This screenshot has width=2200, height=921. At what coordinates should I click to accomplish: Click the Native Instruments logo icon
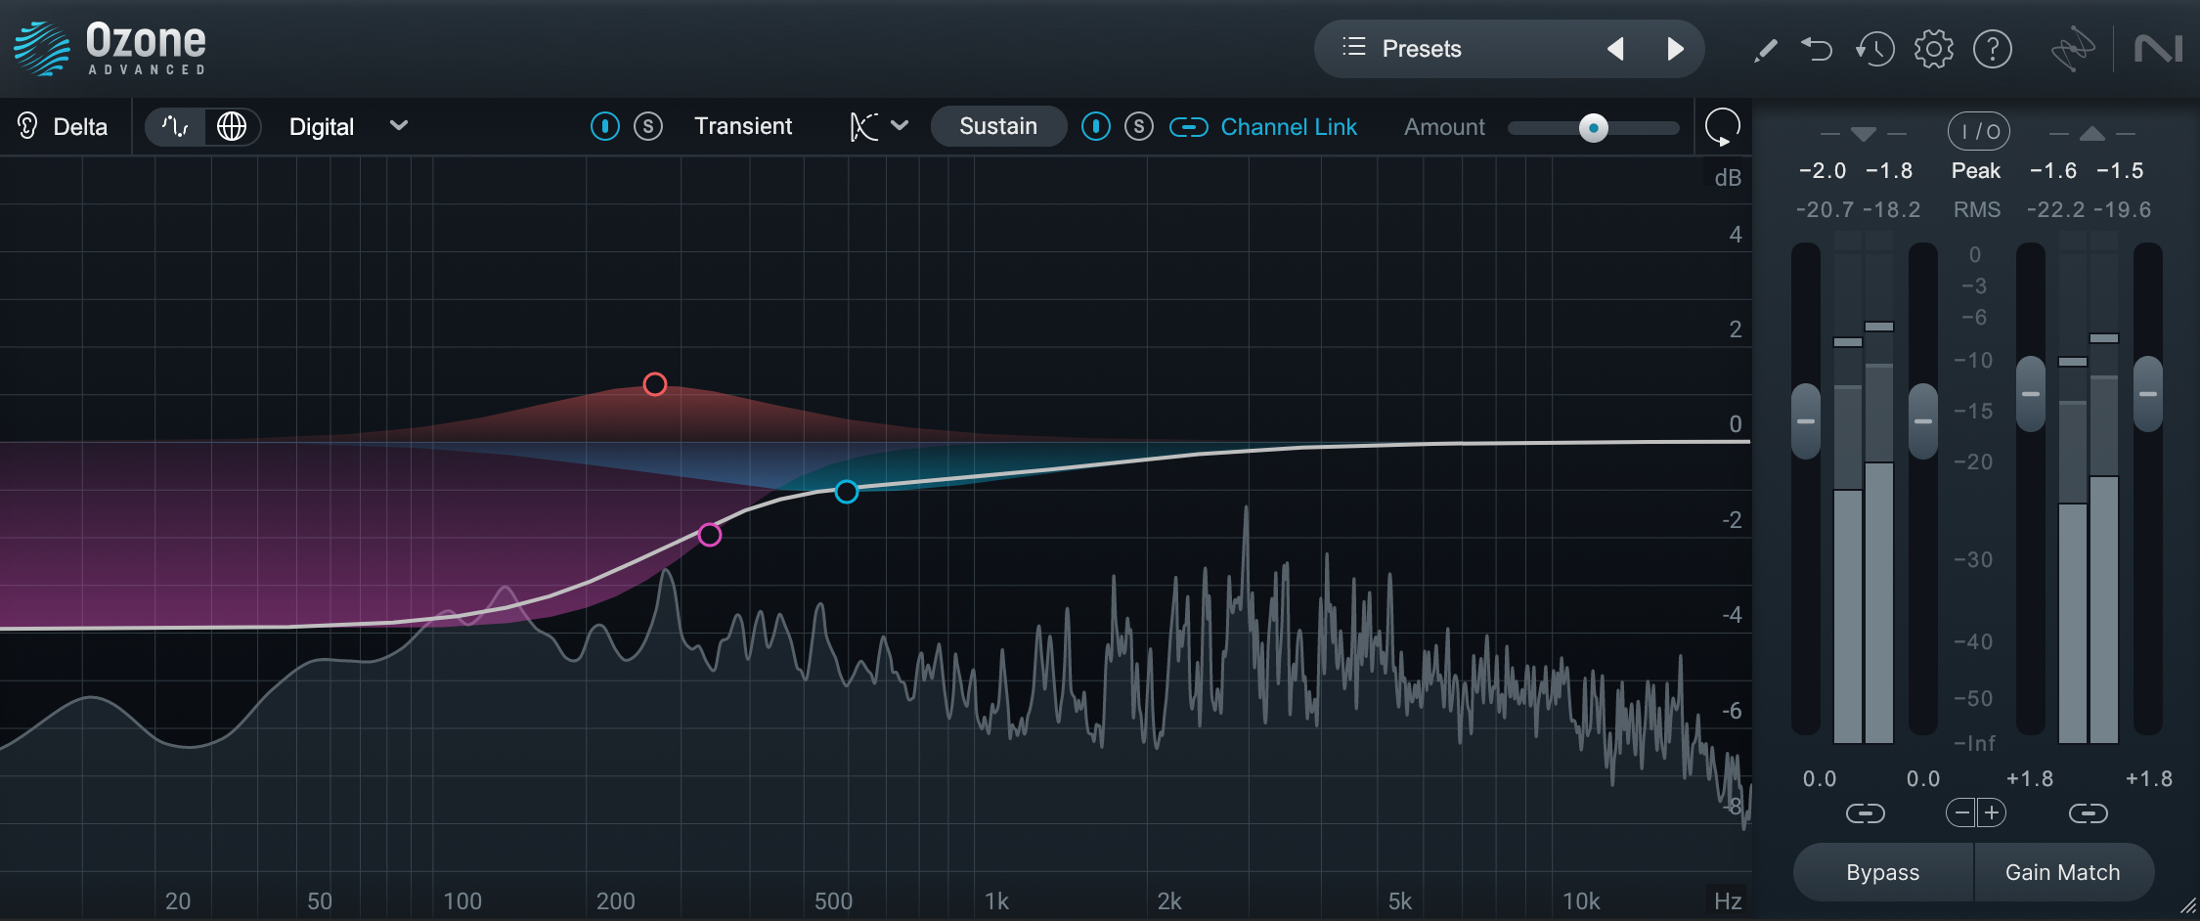(x=2158, y=48)
